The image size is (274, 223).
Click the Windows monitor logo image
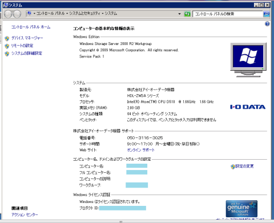(248, 60)
